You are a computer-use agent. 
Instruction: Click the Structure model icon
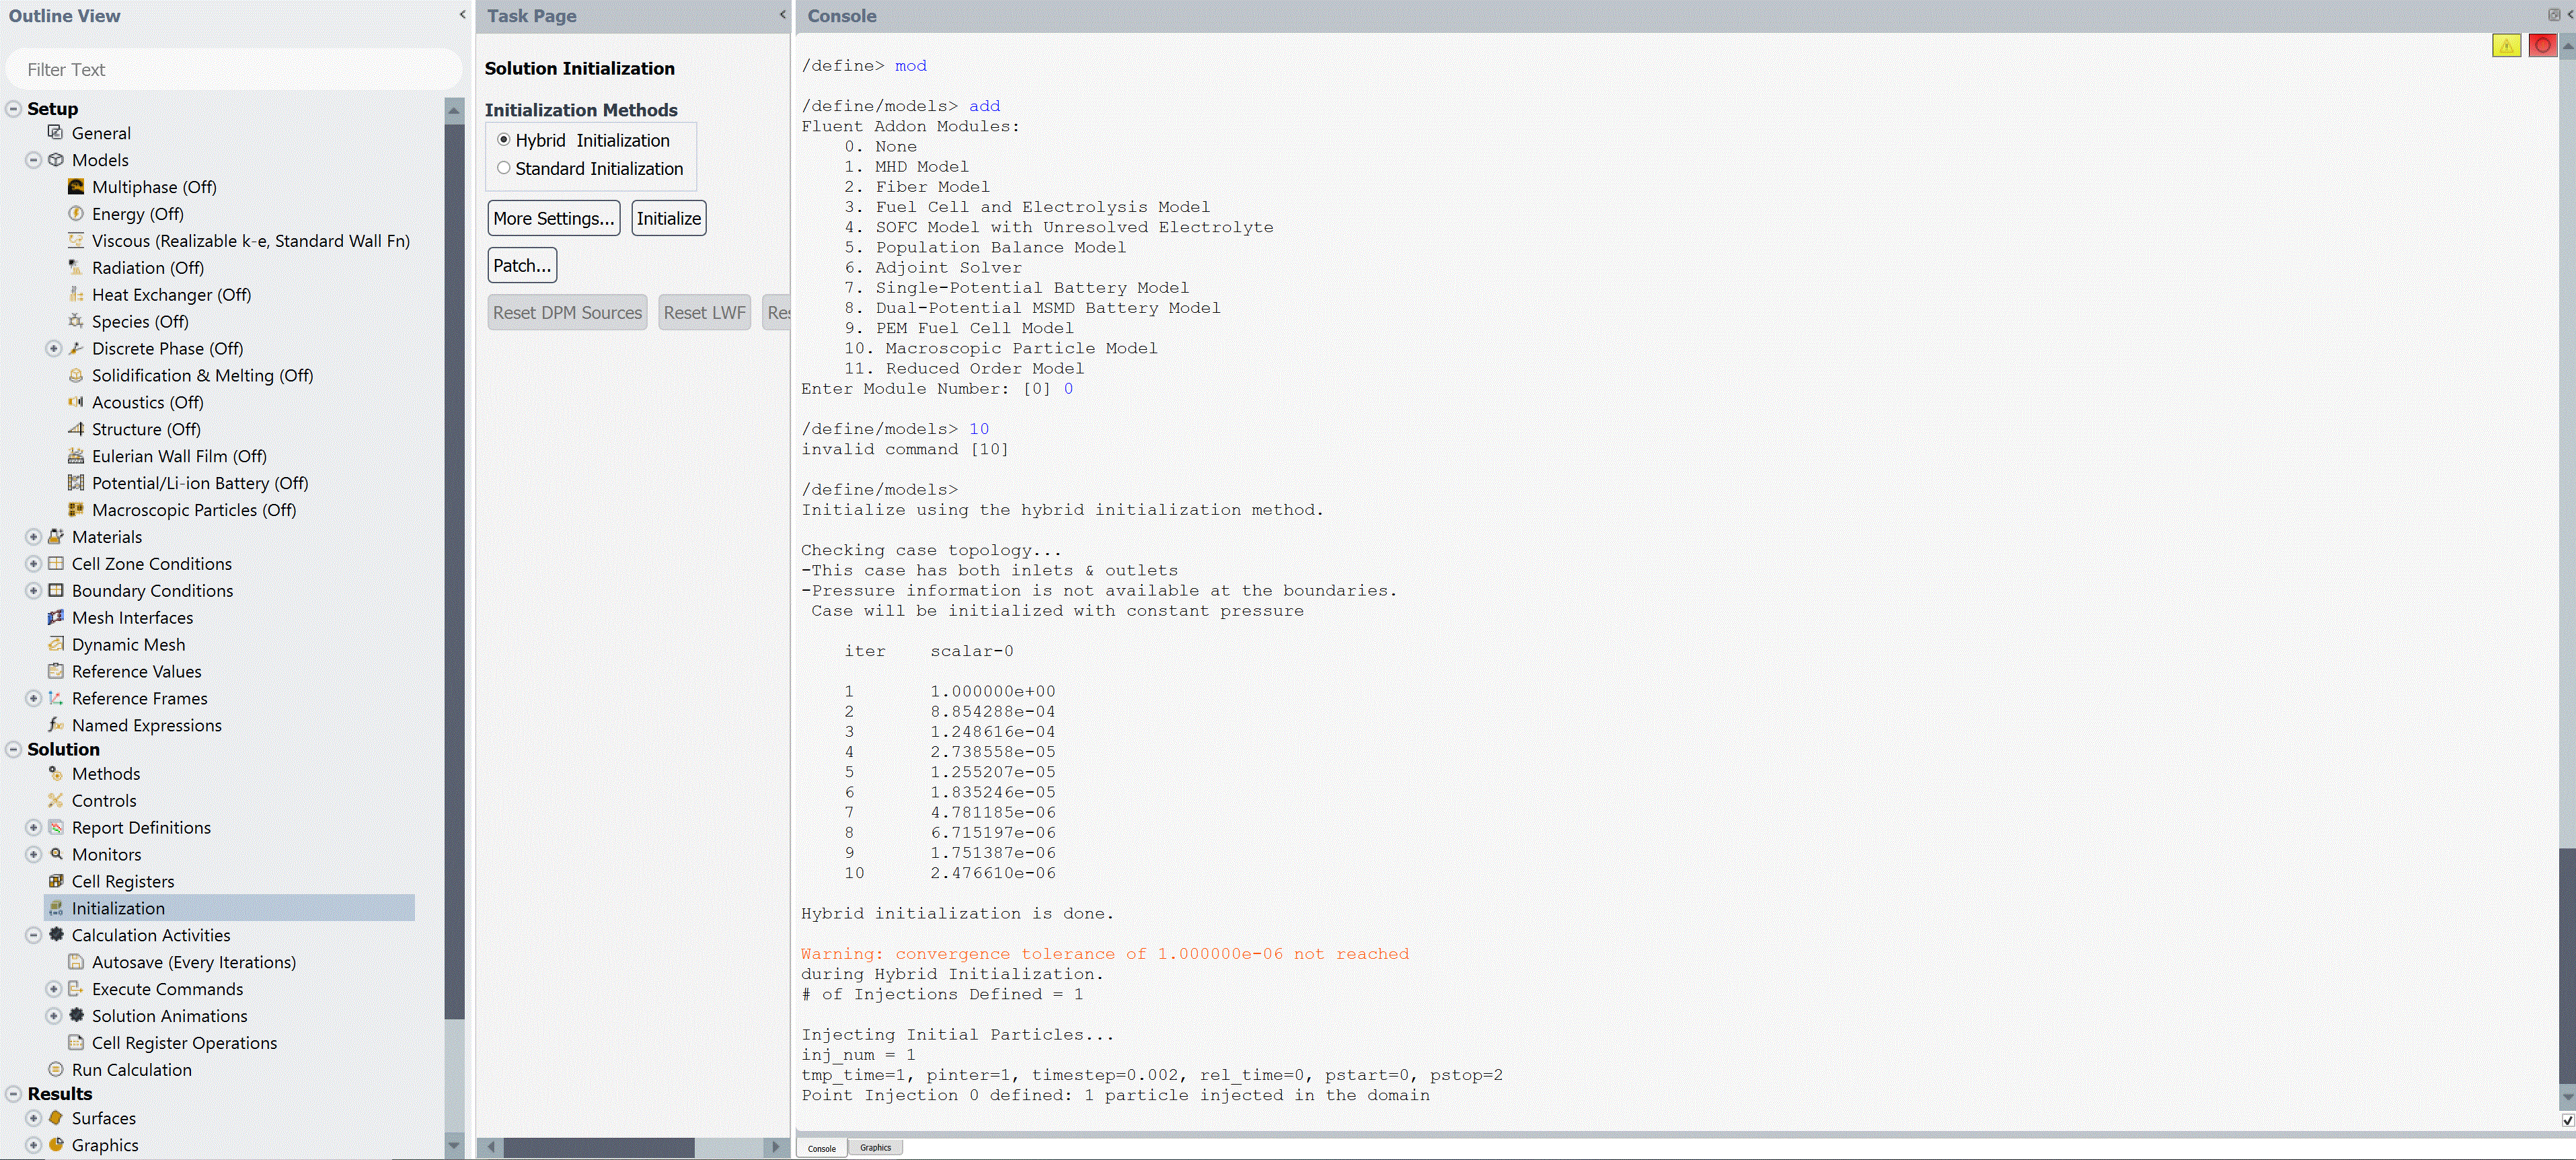pos(76,430)
